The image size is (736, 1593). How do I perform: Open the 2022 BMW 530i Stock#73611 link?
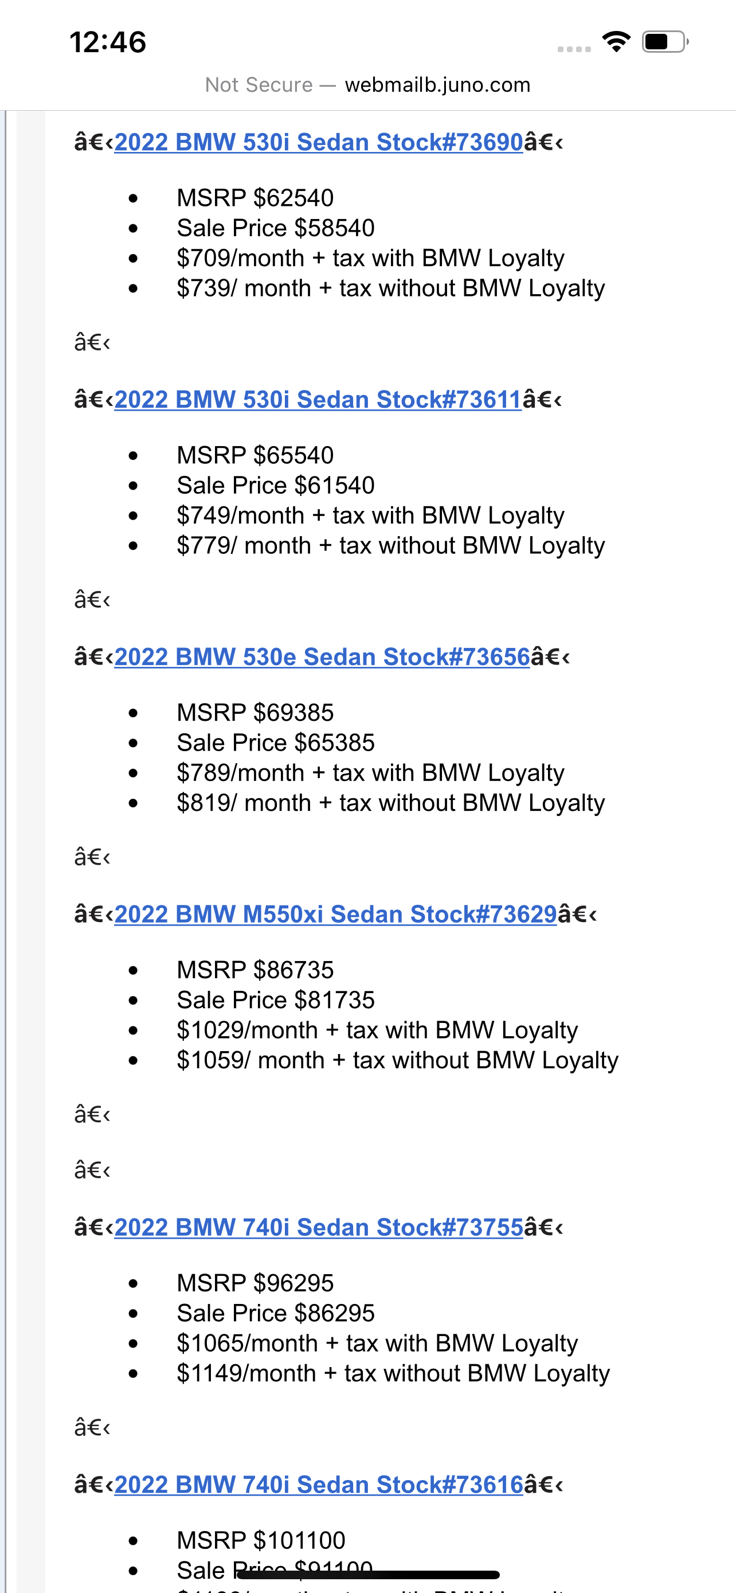point(318,400)
